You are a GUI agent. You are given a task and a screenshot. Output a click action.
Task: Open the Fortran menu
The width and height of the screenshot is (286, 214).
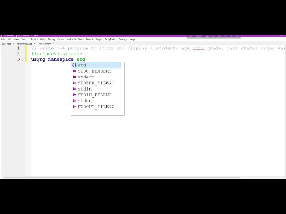[x=61, y=39]
